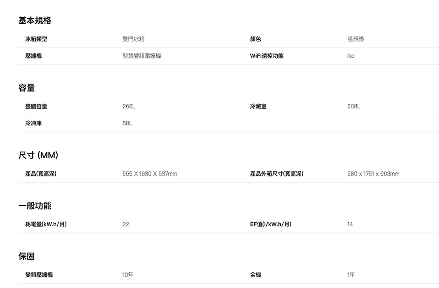Click the 555 X 1680 X 637mm dimension
Screen dimensions: 439x288
pyautogui.click(x=150, y=174)
